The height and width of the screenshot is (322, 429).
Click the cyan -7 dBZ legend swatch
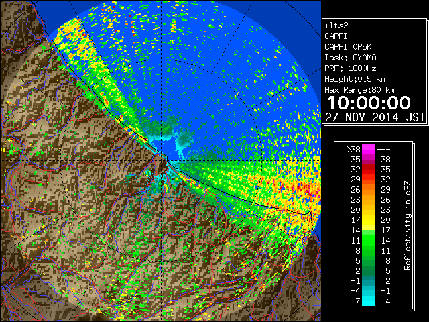point(369,301)
